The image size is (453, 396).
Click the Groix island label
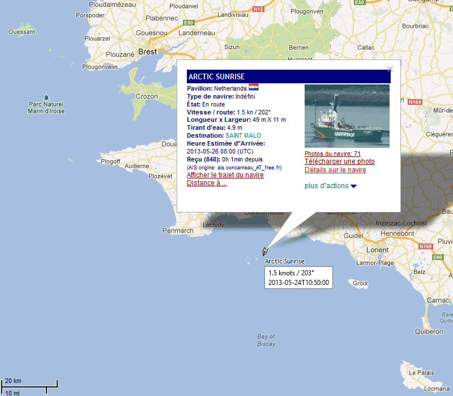click(x=360, y=283)
